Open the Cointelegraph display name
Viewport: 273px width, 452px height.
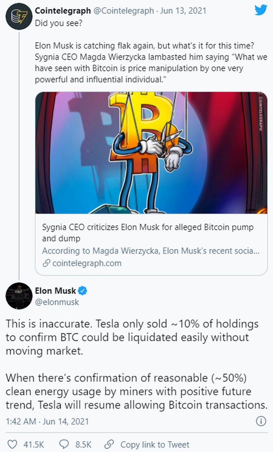(x=63, y=11)
